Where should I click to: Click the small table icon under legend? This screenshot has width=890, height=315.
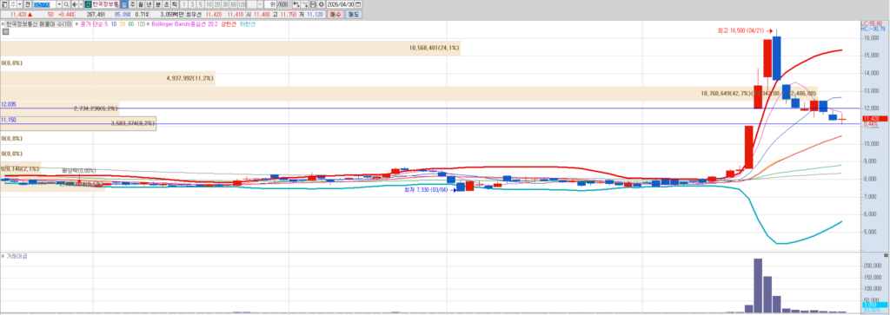point(5,32)
